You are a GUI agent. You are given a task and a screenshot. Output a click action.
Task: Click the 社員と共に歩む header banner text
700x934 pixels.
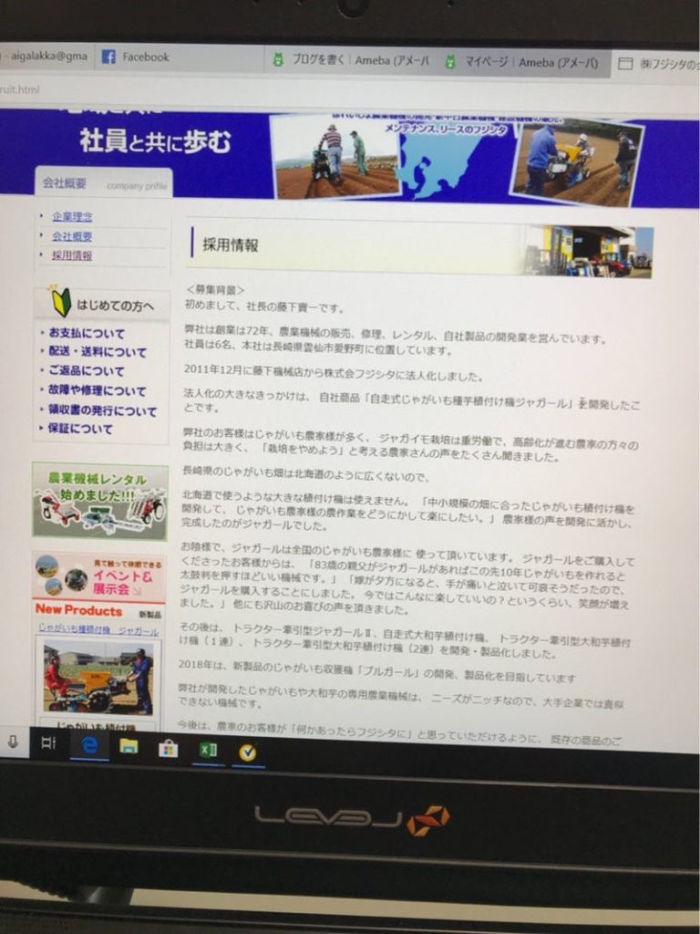(155, 141)
